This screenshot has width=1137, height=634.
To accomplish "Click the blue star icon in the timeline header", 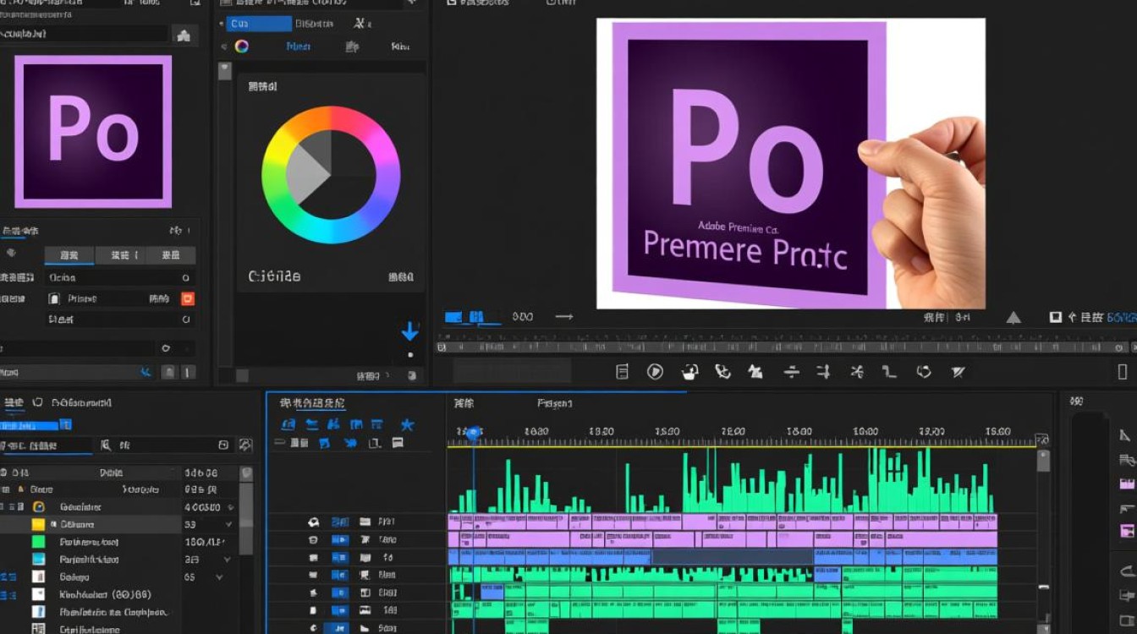I will tap(407, 424).
